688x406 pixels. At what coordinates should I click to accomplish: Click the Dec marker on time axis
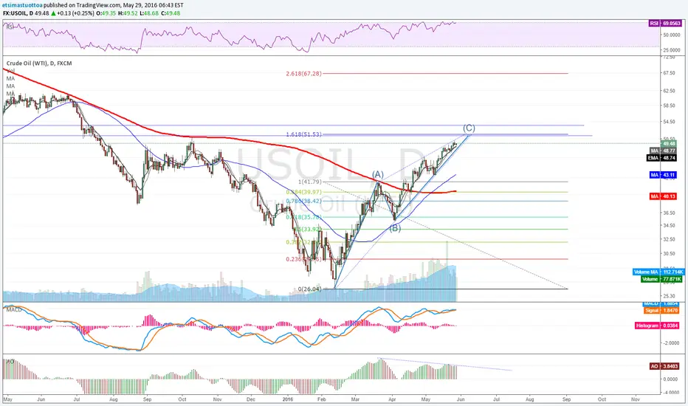pos(250,399)
